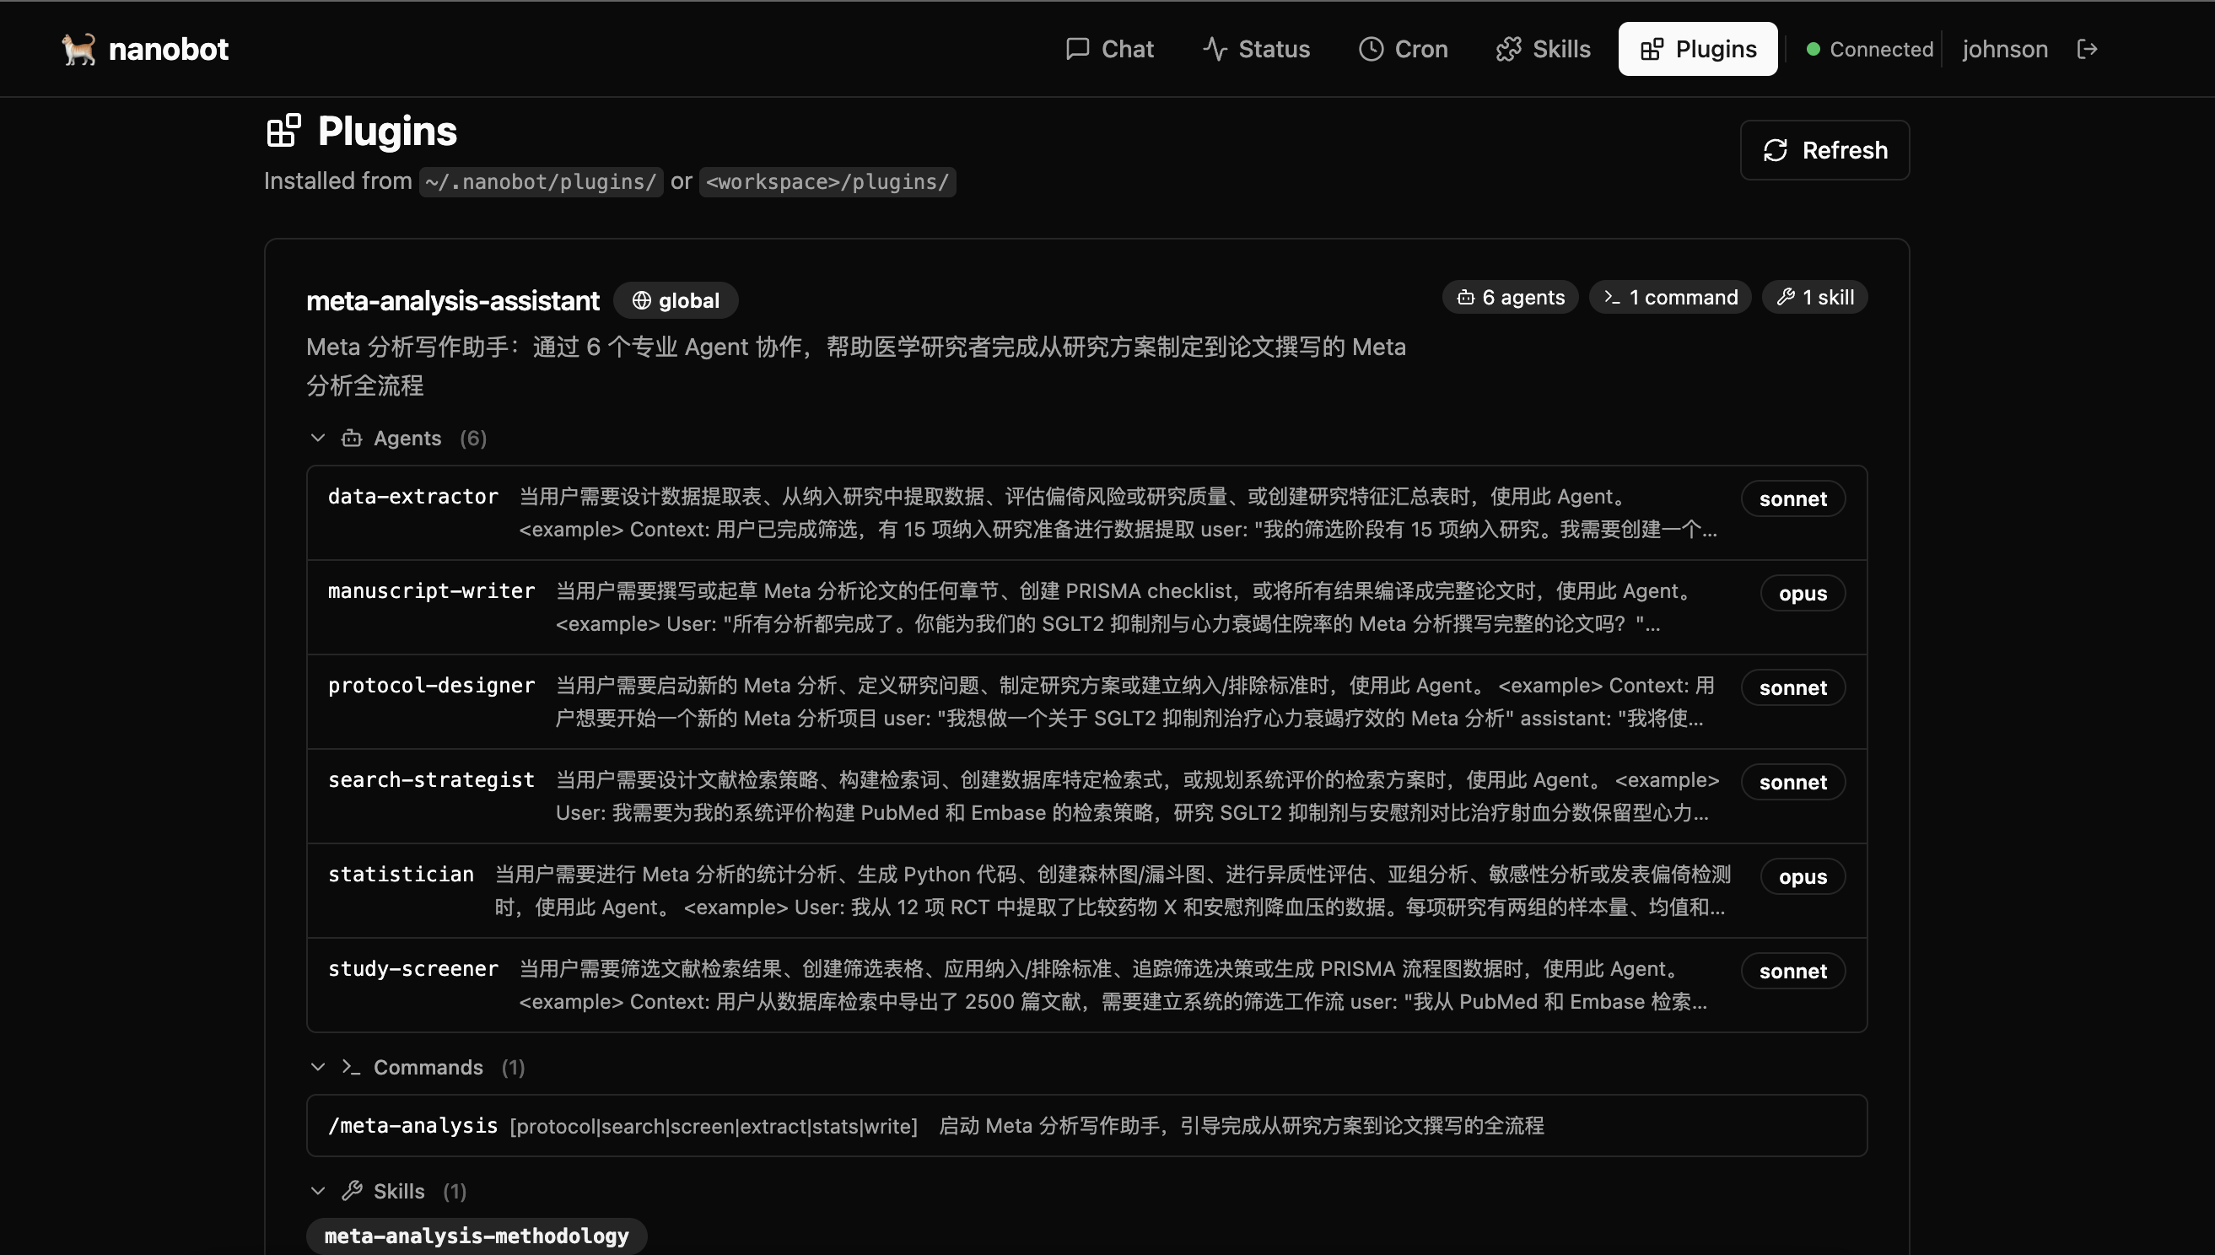Click the ~/.nanobot/plugins/ path text

541,182
